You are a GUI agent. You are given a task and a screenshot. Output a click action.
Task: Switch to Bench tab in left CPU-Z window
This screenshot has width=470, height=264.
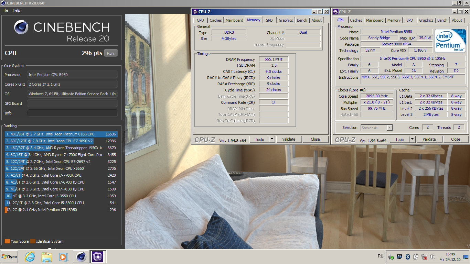click(x=302, y=20)
